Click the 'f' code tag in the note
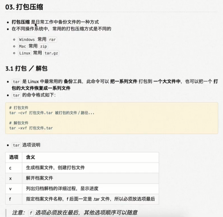This screenshot has width=223, height=217. tap(31, 213)
